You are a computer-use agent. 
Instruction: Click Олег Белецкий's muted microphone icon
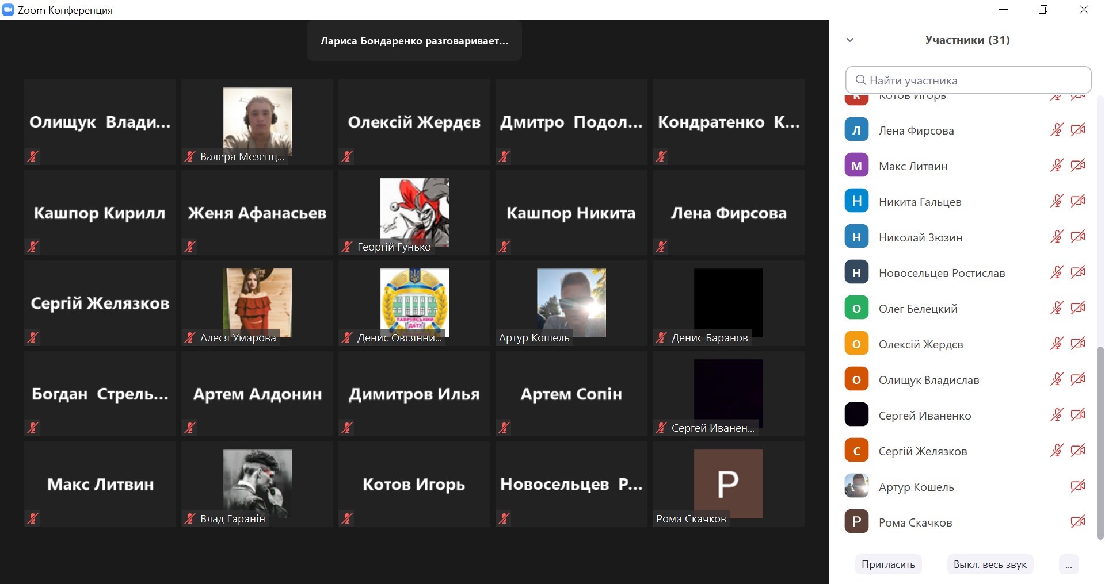click(1057, 308)
